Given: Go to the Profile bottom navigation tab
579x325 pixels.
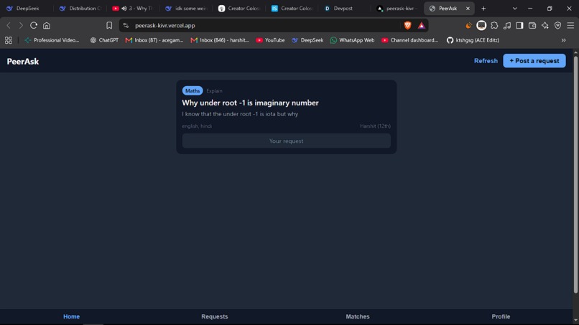Looking at the screenshot, I should pyautogui.click(x=501, y=316).
